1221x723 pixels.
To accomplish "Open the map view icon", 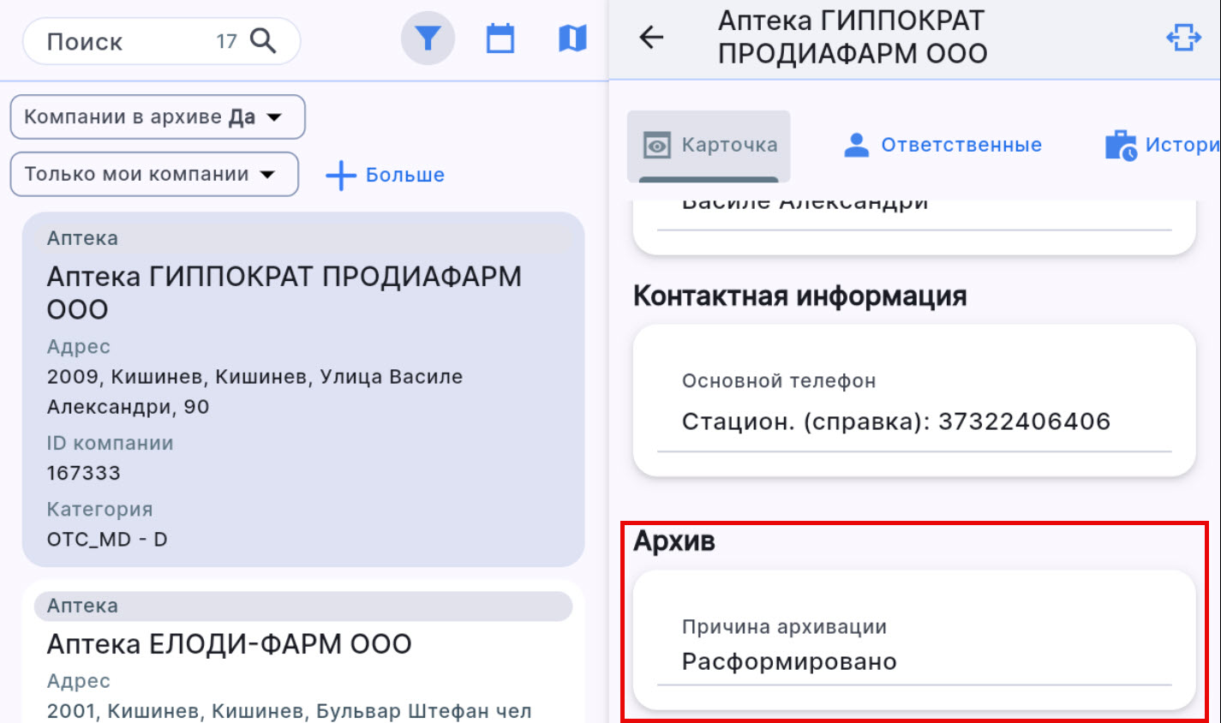I will [x=571, y=37].
